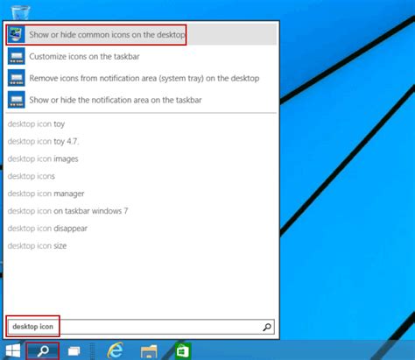The image size is (415, 360).
Task: Click the Search magnifier icon on taskbar
Action: click(43, 350)
